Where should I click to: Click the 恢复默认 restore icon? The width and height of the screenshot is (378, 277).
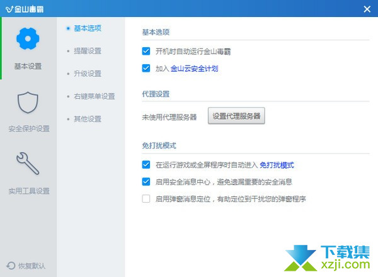pos(11,266)
